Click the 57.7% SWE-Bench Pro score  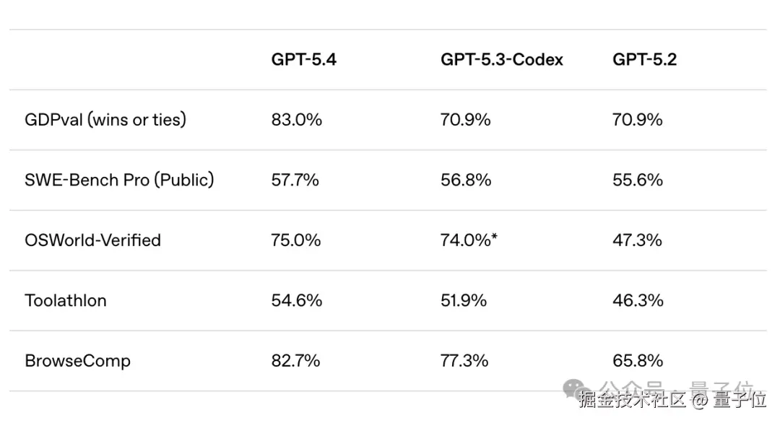pyautogui.click(x=295, y=180)
